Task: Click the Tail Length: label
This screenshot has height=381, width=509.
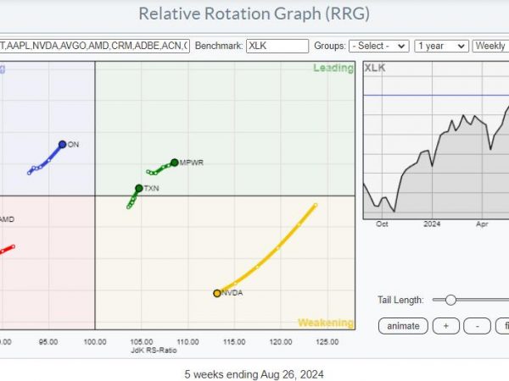Action: point(400,300)
